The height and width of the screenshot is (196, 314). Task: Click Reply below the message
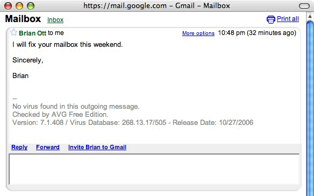click(x=19, y=147)
